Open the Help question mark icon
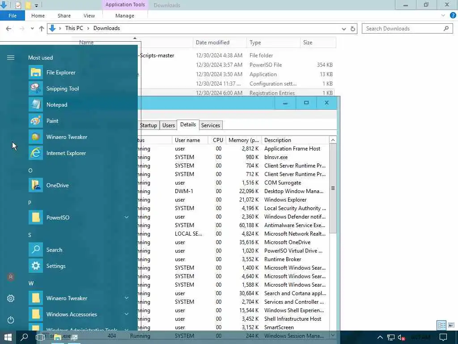 (x=453, y=16)
